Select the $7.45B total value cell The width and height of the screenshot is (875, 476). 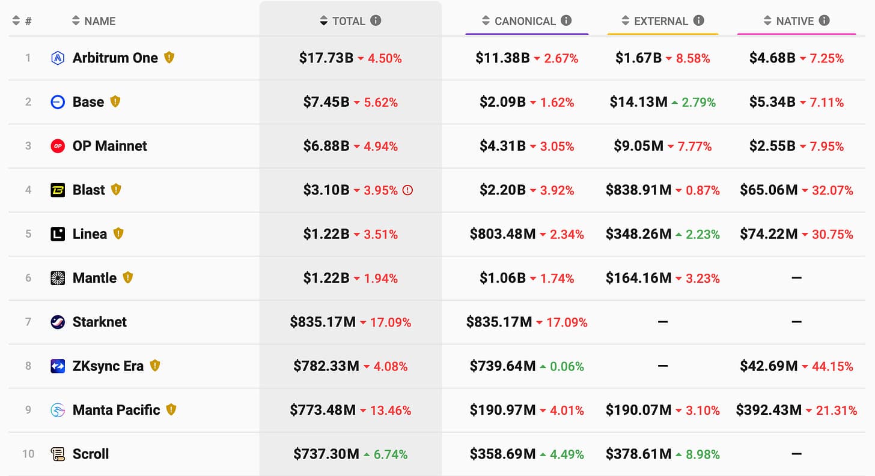click(326, 102)
